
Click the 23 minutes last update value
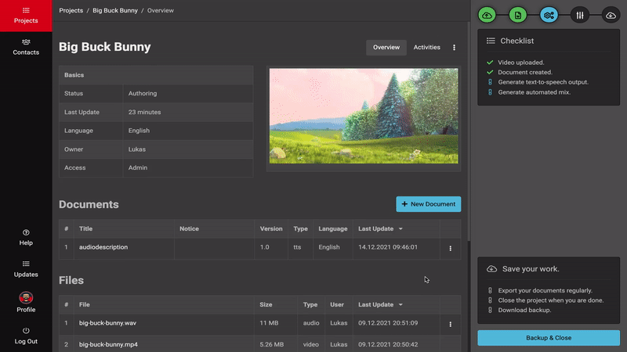pos(144,112)
